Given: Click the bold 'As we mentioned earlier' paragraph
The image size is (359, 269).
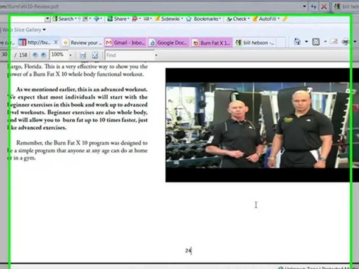Looking at the screenshot, I should (x=78, y=108).
